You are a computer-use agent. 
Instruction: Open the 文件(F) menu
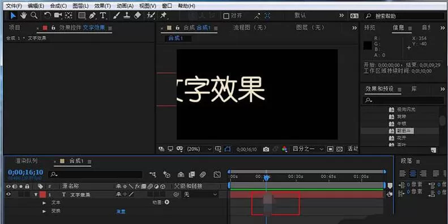pos(14,6)
